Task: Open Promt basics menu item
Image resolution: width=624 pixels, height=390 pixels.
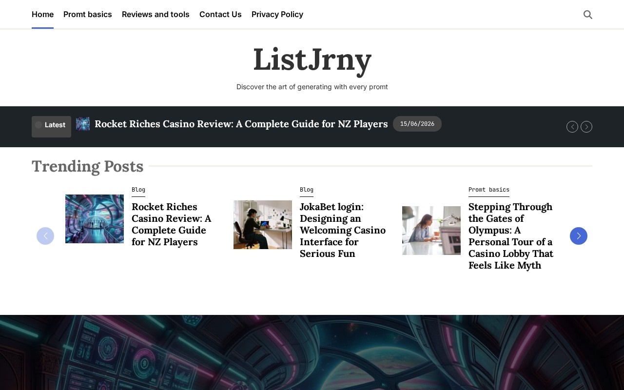Action: [x=88, y=15]
